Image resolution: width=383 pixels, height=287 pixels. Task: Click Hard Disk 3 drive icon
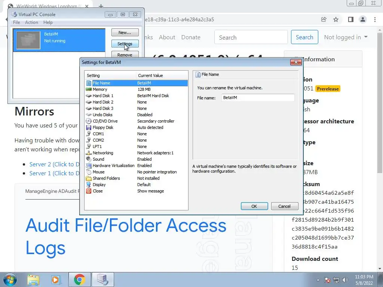pos(89,108)
